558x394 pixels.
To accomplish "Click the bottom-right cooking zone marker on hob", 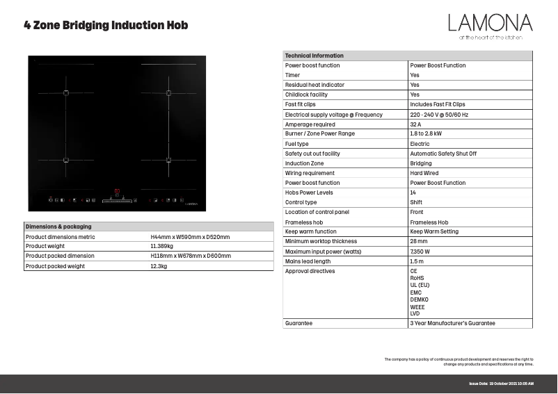I will tap(168, 160).
